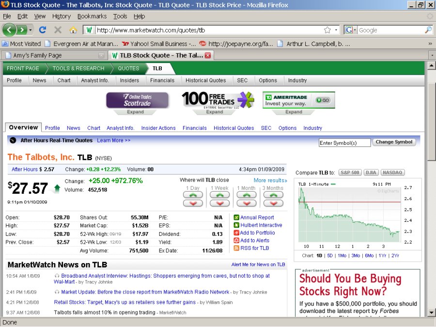
Task: Click the Enter Symbol(s) input field
Action: (x=344, y=142)
